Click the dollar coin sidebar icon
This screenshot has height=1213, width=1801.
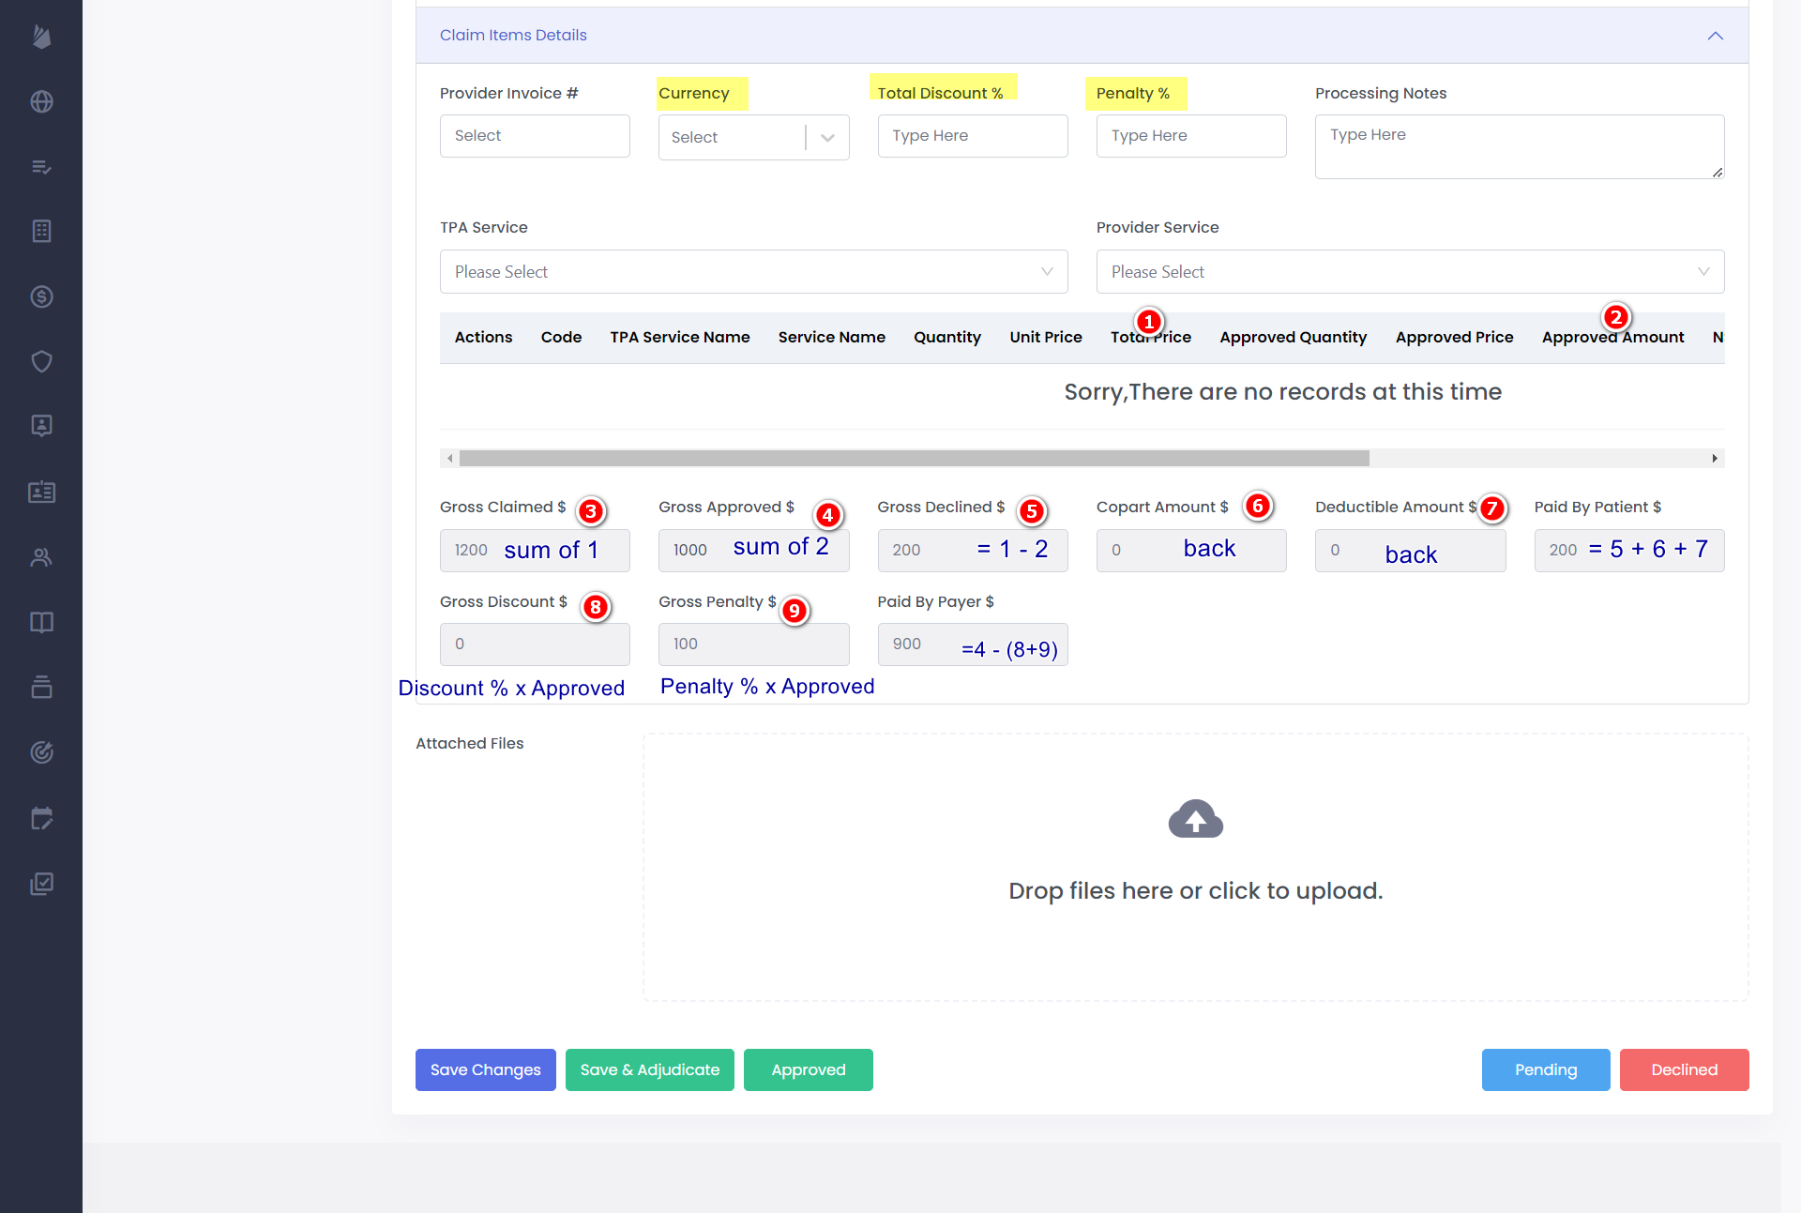(x=41, y=296)
